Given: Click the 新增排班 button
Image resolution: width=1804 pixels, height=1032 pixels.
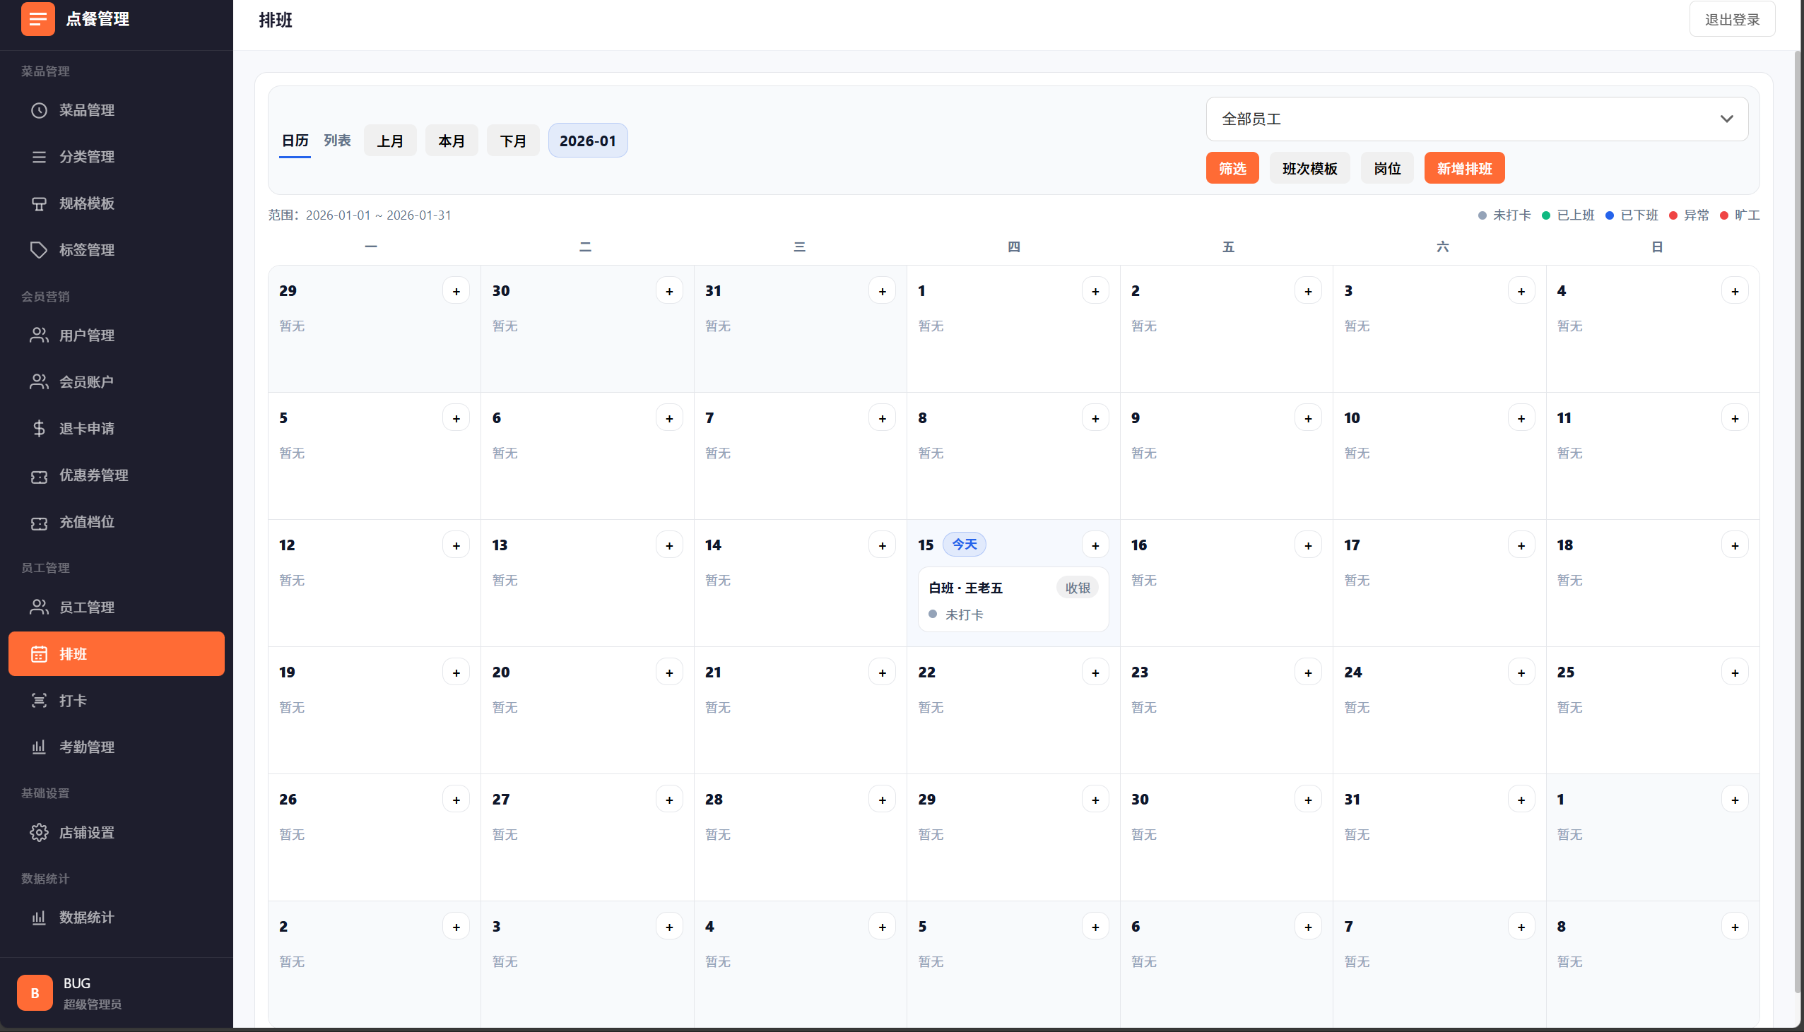Looking at the screenshot, I should [x=1463, y=168].
